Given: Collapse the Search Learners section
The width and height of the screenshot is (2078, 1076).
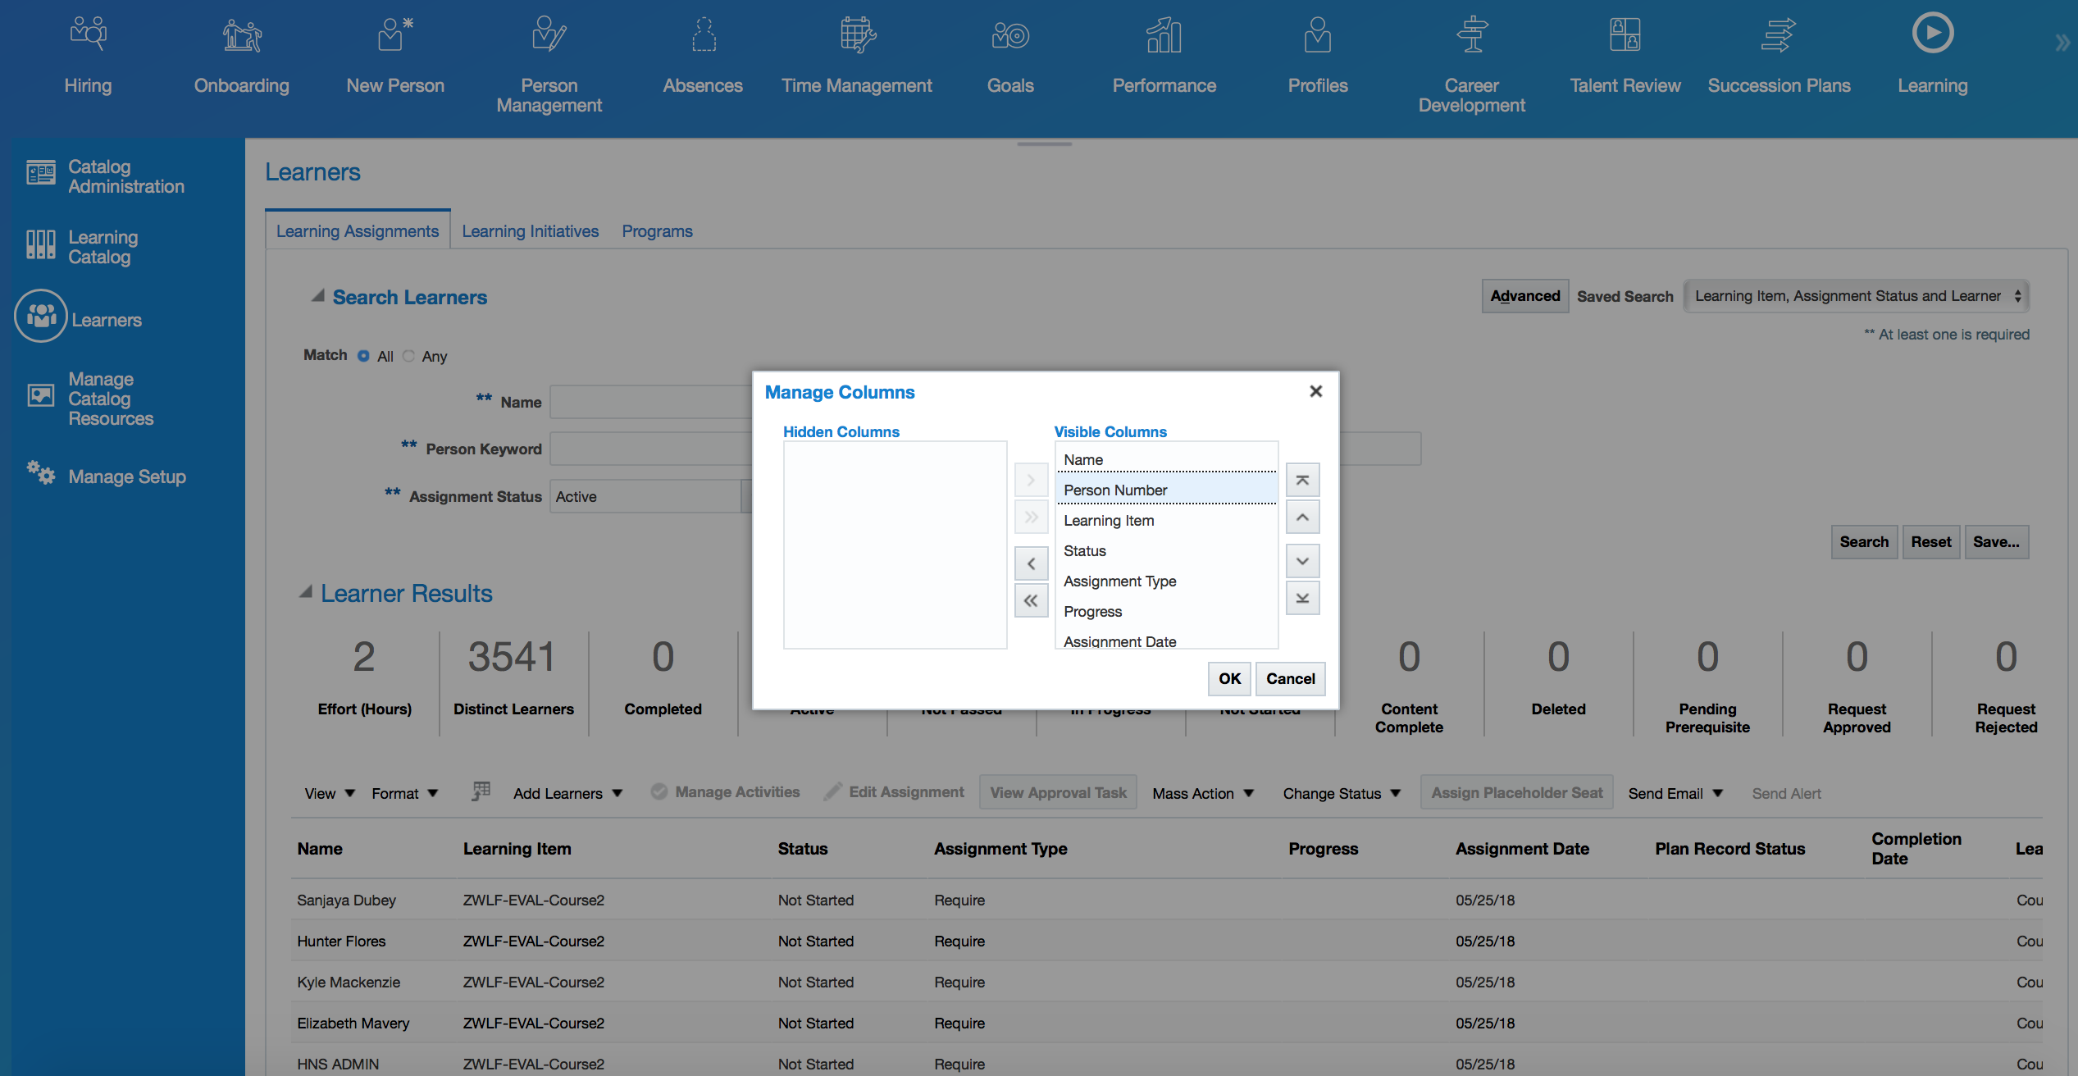Looking at the screenshot, I should coord(317,297).
